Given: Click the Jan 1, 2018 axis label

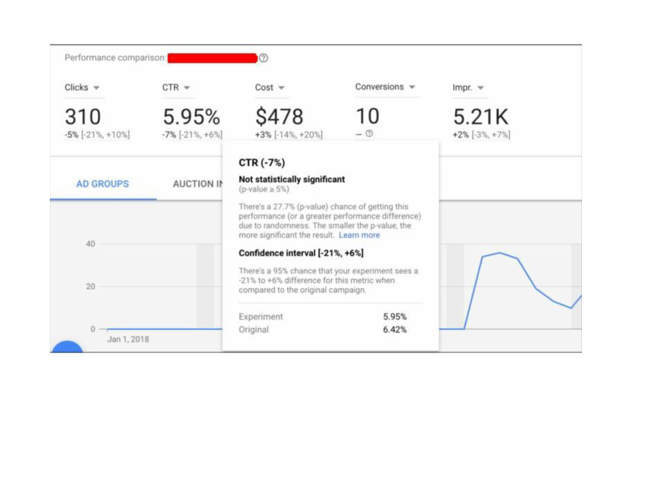Looking at the screenshot, I should (x=128, y=339).
